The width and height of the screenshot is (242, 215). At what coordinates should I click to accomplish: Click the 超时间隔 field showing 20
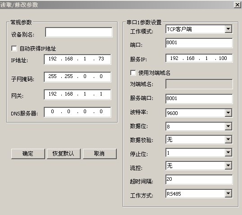199,179
